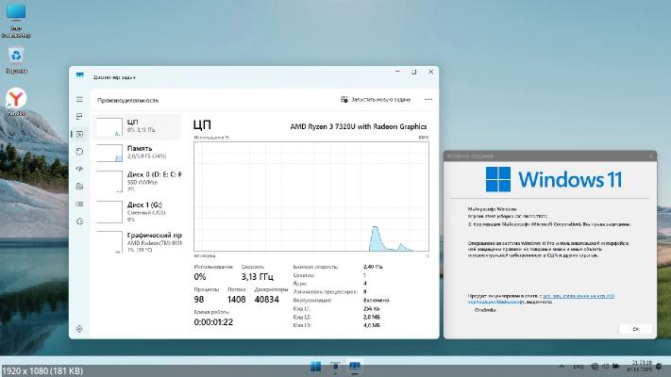
Task: Select the Recycle Bin desktop icon
Action: coord(16,57)
